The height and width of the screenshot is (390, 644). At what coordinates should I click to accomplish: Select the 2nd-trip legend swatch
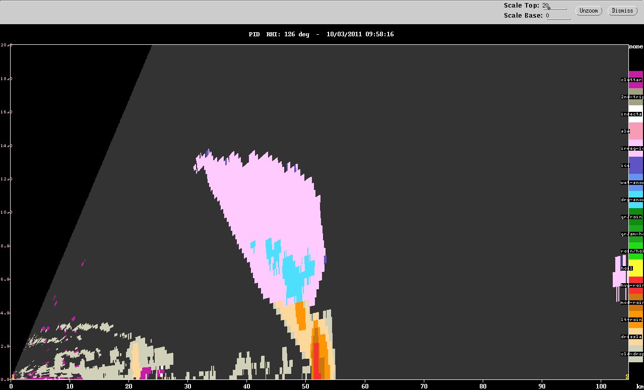[x=636, y=97]
